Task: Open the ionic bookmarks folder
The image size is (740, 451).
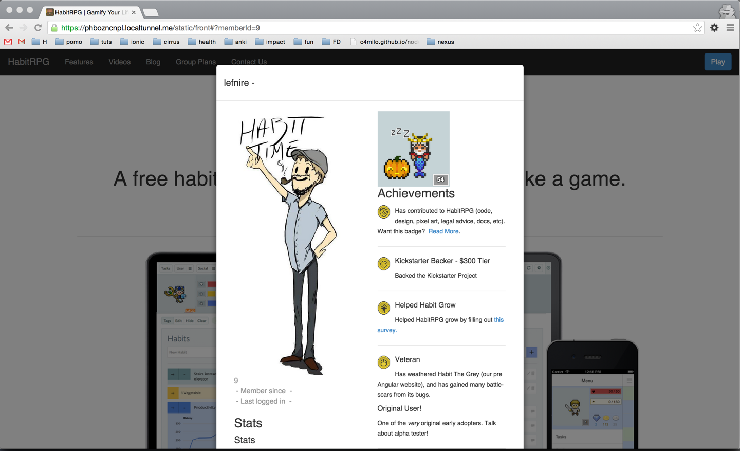Action: [132, 42]
